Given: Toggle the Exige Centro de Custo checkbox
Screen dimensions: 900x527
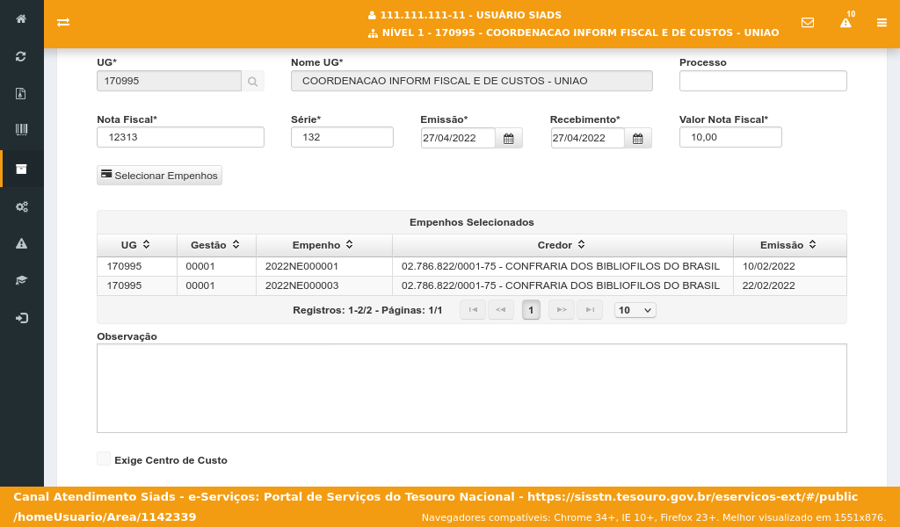Looking at the screenshot, I should tap(104, 458).
